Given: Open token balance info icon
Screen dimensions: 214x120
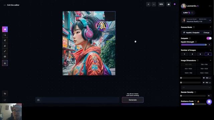Looking at the screenshot, I should tap(192, 13).
